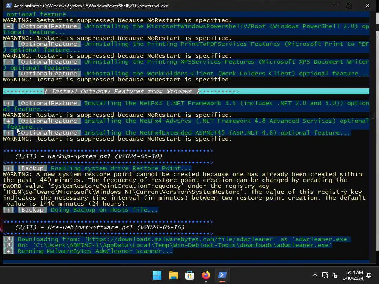Open clock showing 9:14 AM 5/10/2024
The image size is (379, 284).
pos(353,275)
